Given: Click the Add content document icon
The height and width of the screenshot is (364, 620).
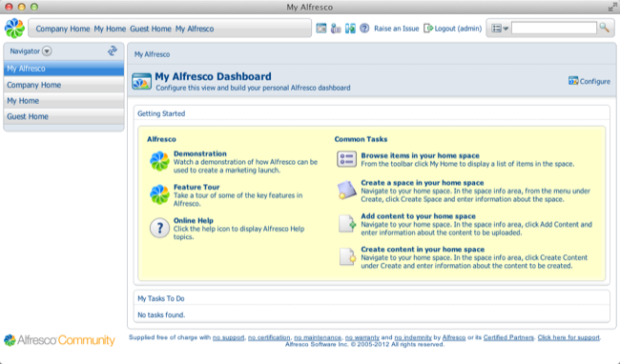Looking at the screenshot, I should pos(347,224).
